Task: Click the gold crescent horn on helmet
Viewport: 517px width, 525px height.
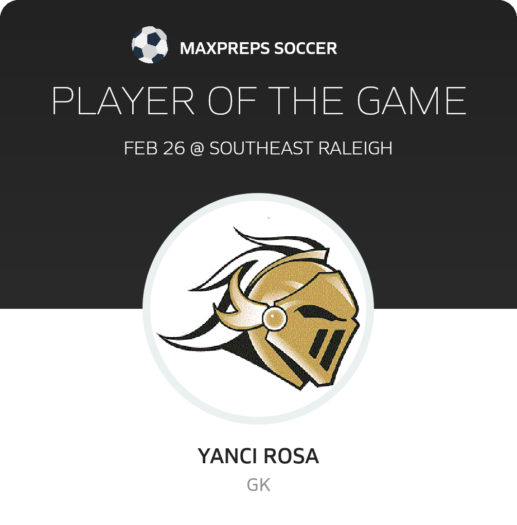Action: coord(239,301)
